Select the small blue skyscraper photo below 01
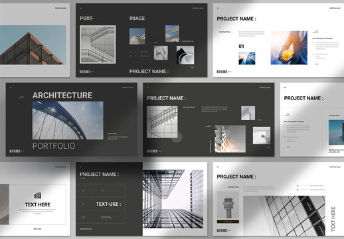The width and height of the screenshot is (344, 239). coord(247,58)
